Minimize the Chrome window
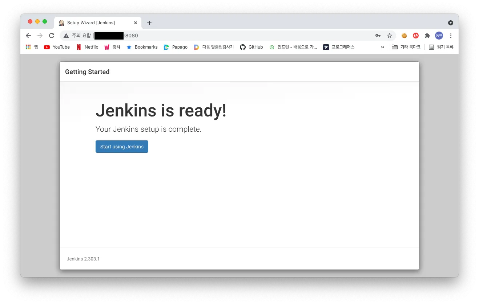The width and height of the screenshot is (479, 304). click(37, 21)
